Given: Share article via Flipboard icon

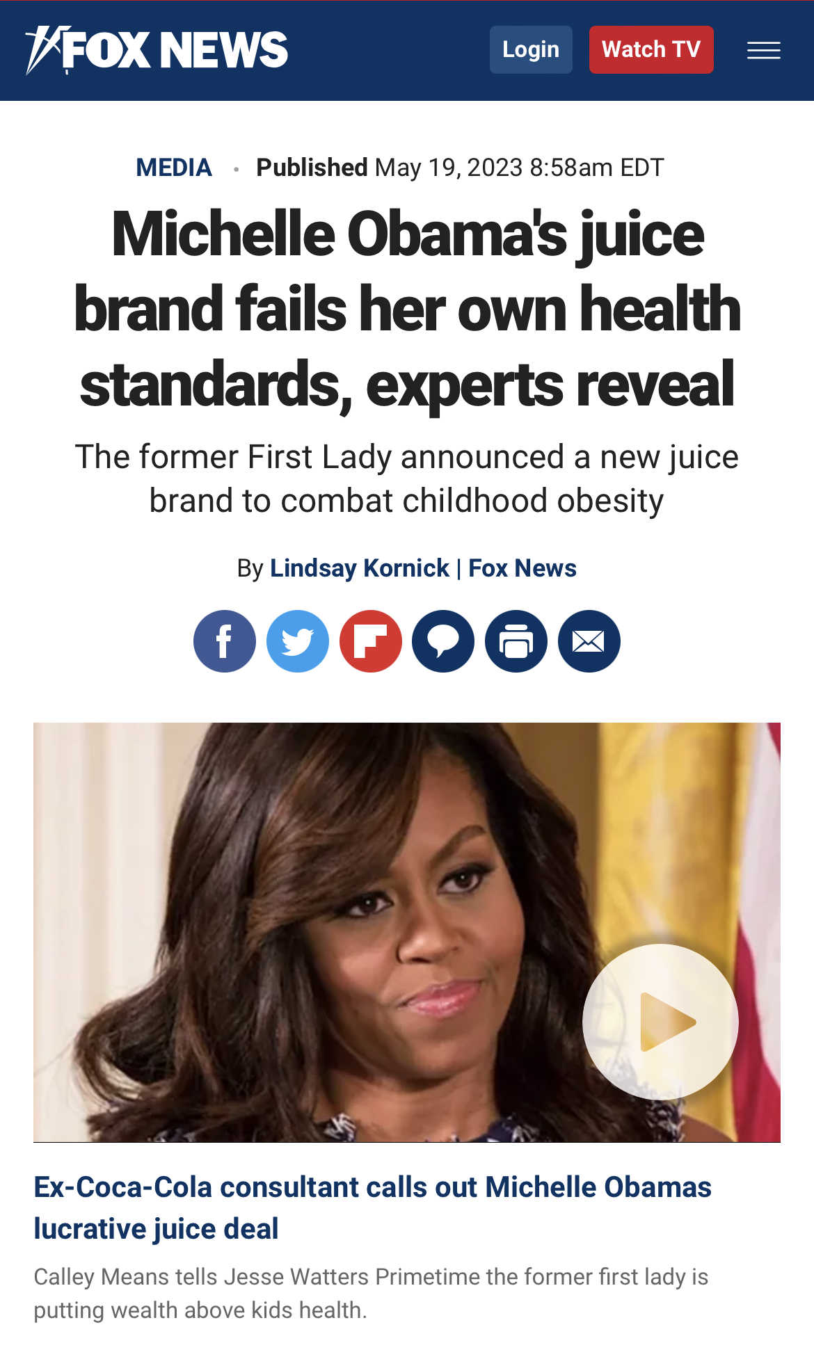Looking at the screenshot, I should pyautogui.click(x=370, y=641).
